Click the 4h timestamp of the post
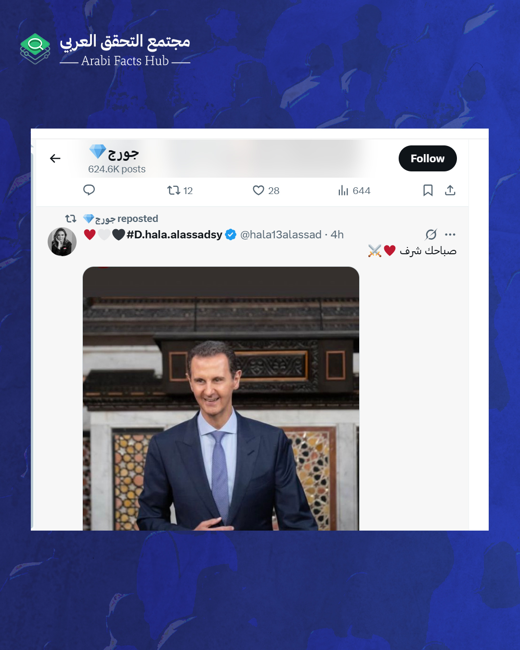The height and width of the screenshot is (650, 520). click(x=337, y=234)
